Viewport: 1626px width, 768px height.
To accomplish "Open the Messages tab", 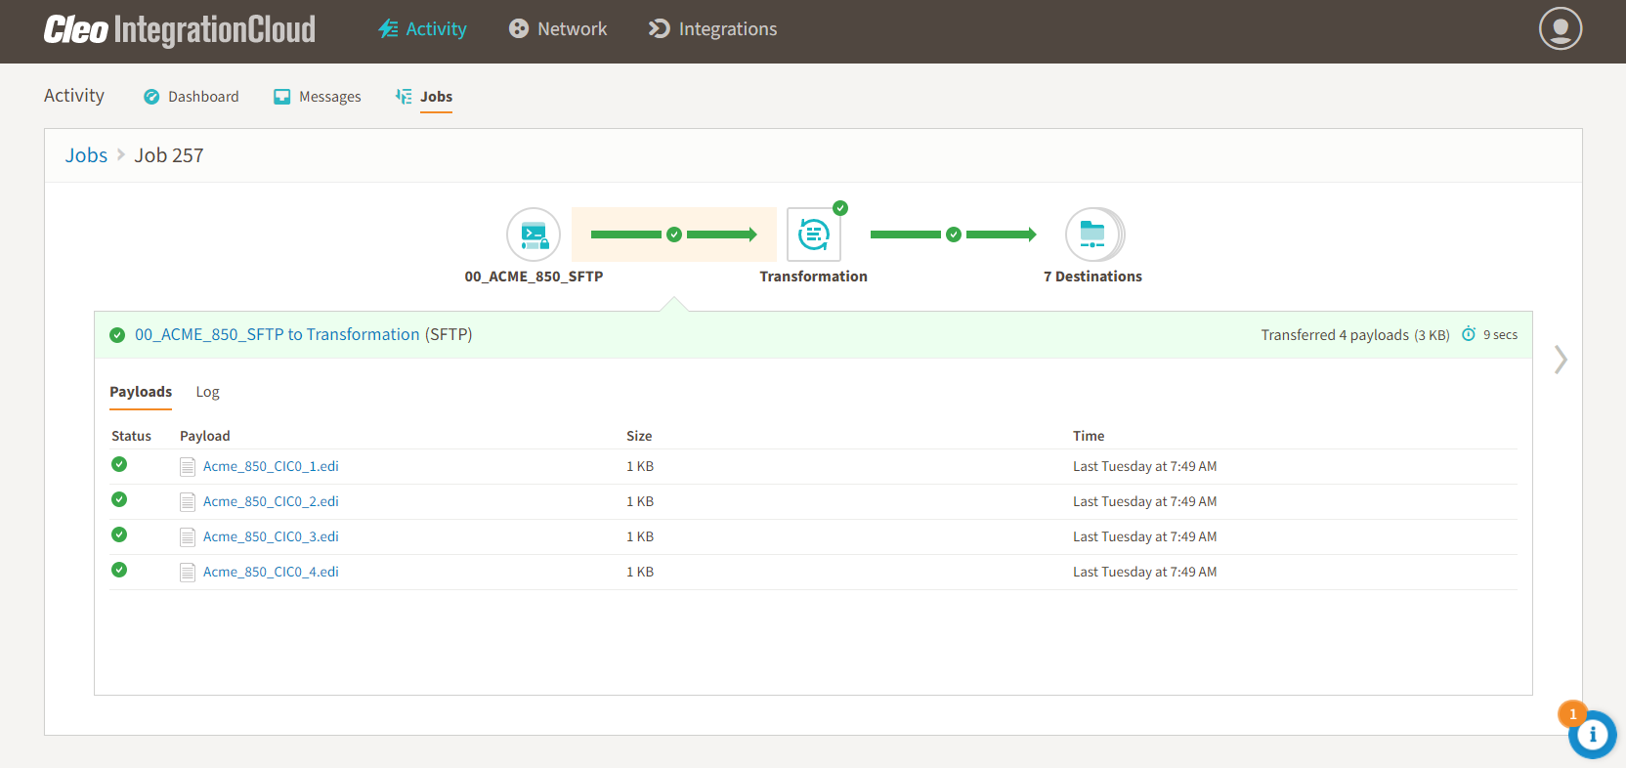I will 318,97.
